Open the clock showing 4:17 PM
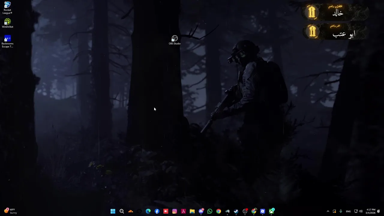384x216 pixels. click(371, 211)
